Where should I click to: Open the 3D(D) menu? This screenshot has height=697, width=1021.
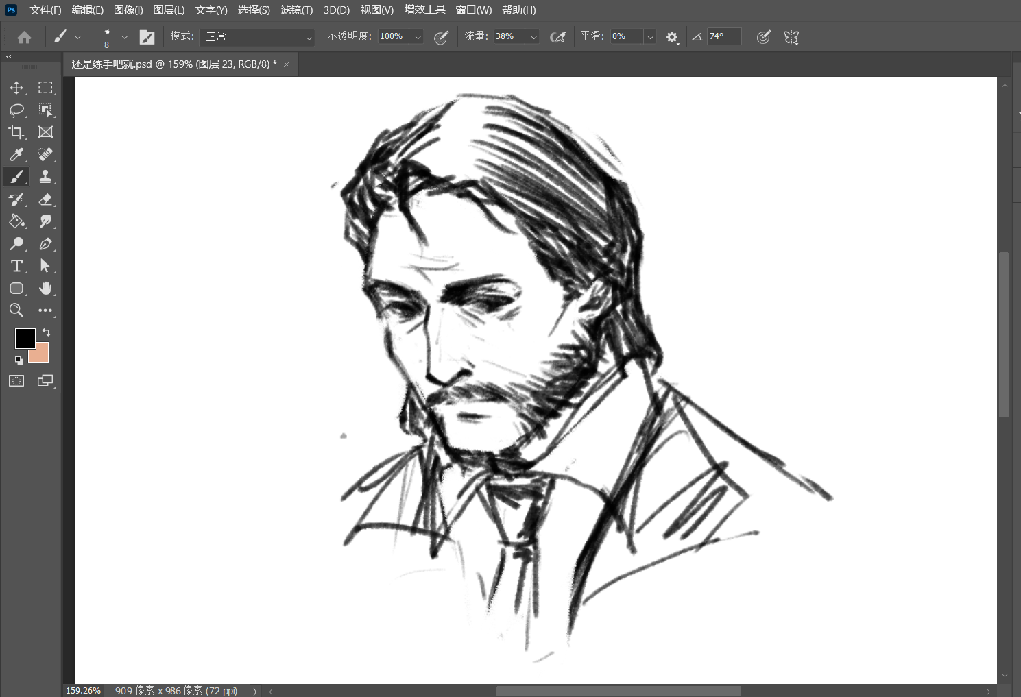click(x=337, y=10)
